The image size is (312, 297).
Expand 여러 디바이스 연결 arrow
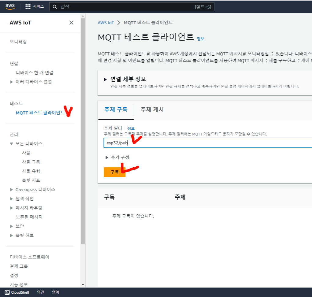12,82
